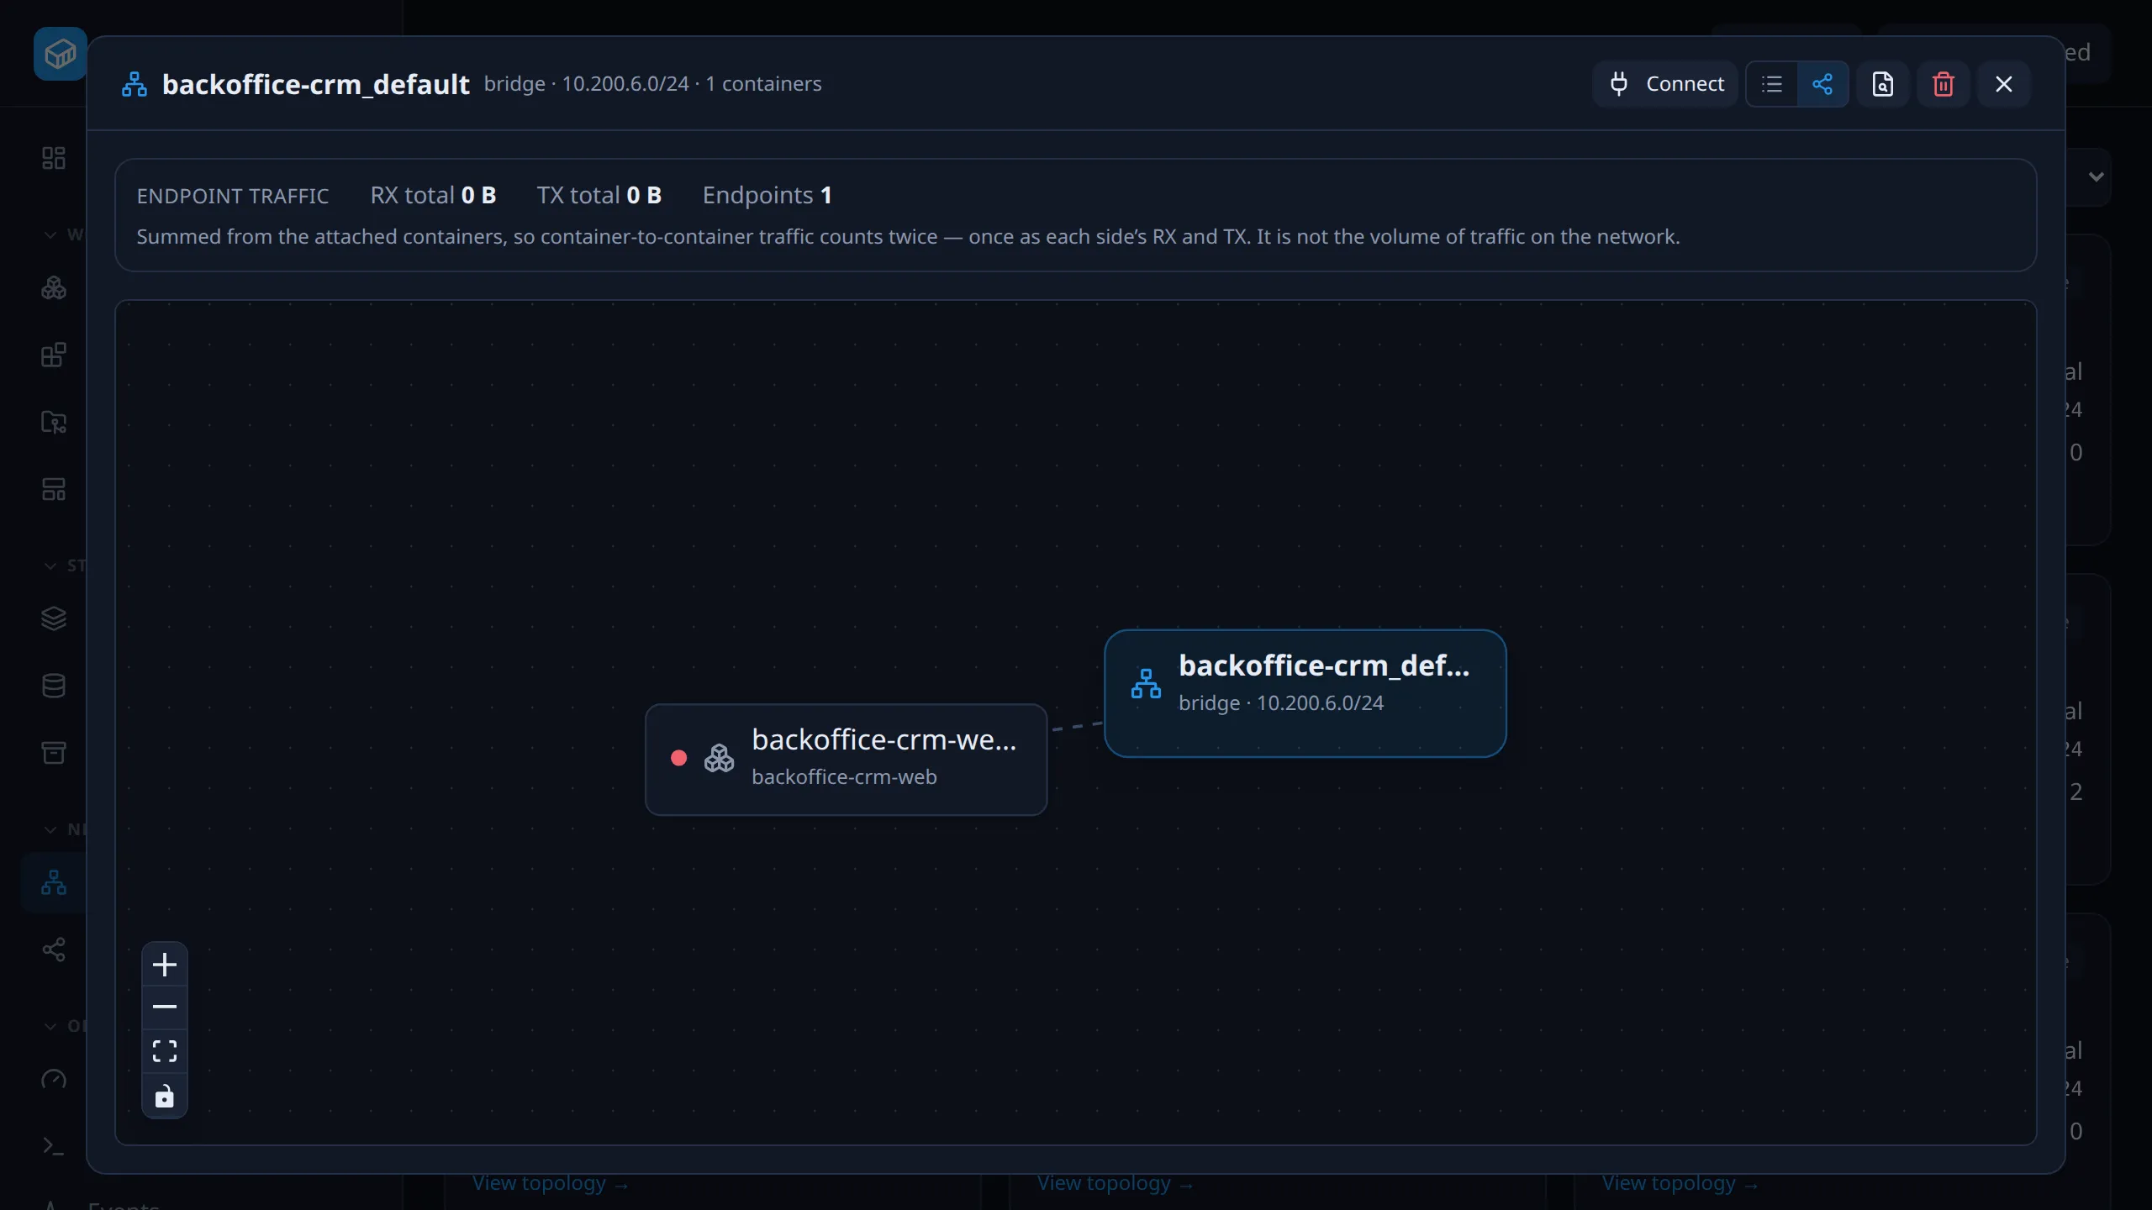
Task: Zoom in on topology graph
Action: 165,965
